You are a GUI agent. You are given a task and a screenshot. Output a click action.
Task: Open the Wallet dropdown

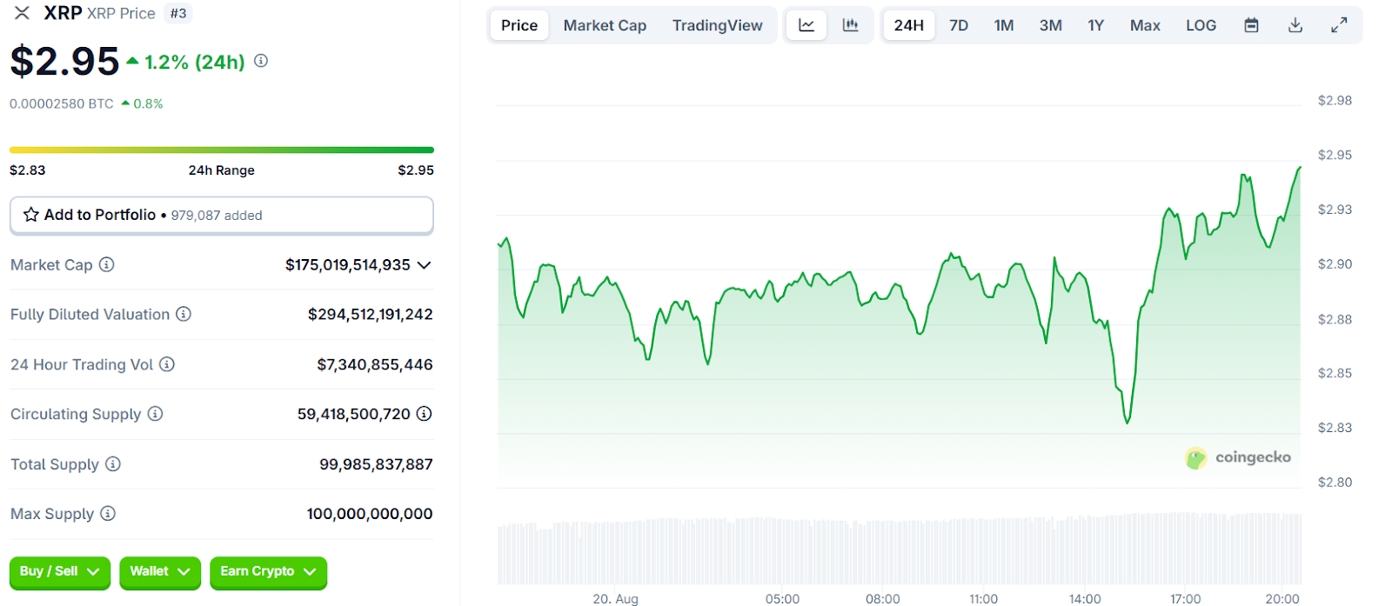tap(160, 572)
